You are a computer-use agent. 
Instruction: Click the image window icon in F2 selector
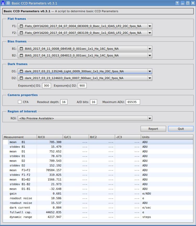[x=21, y=33]
